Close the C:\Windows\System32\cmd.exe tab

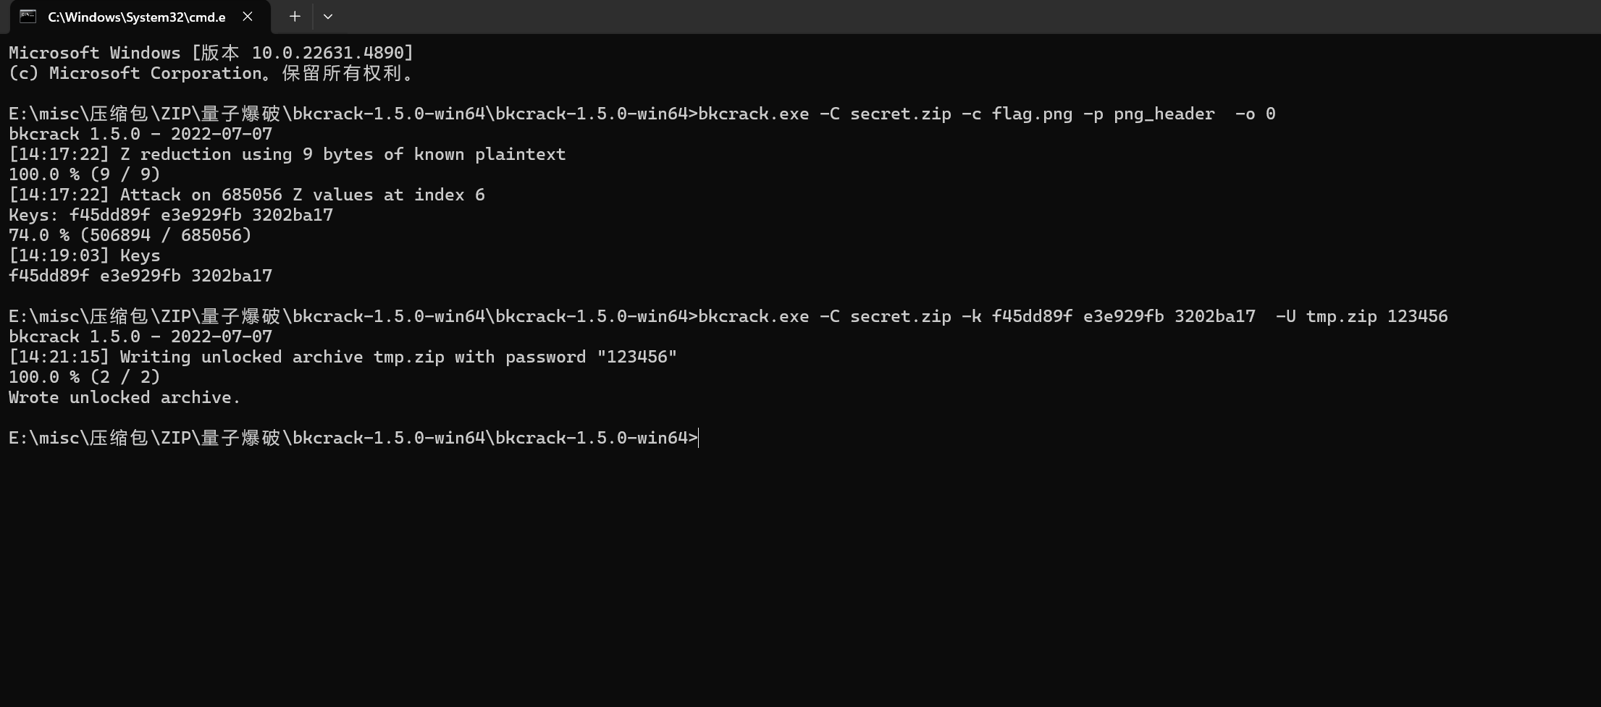tap(248, 17)
